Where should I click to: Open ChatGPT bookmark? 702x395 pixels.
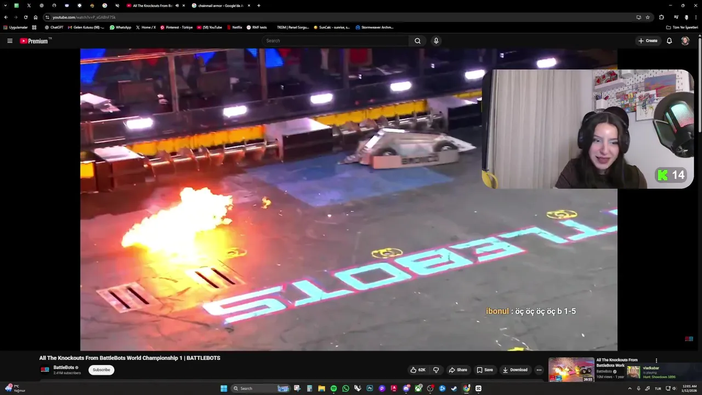[x=54, y=27]
